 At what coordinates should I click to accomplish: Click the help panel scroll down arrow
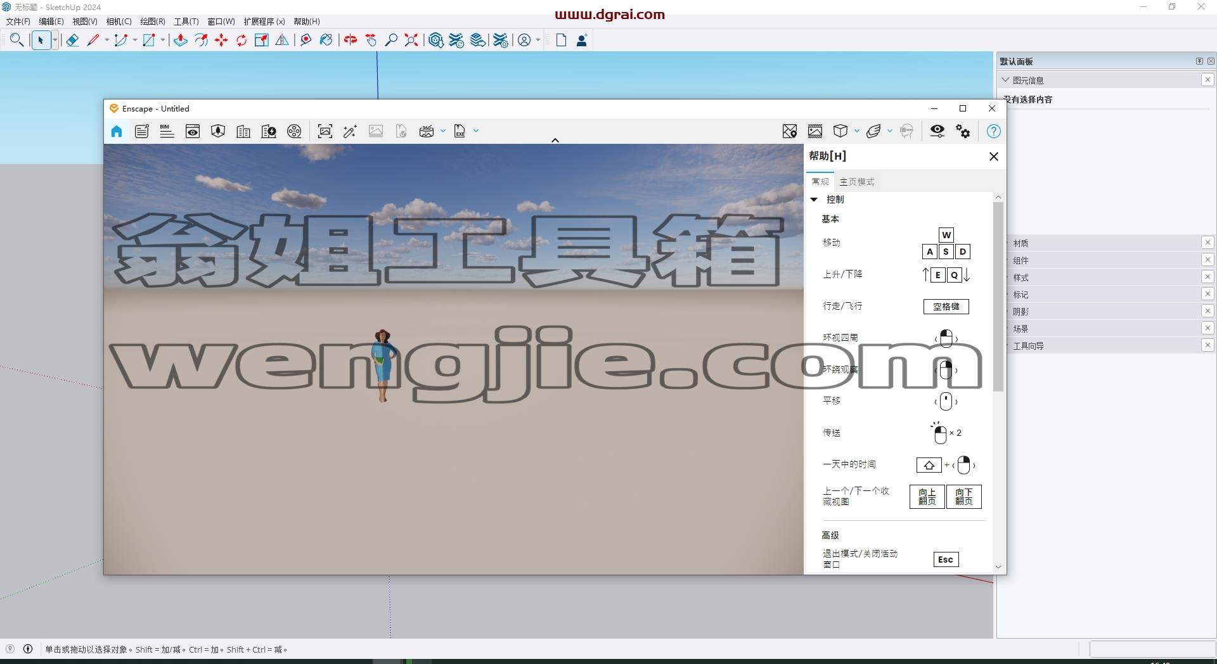[998, 567]
